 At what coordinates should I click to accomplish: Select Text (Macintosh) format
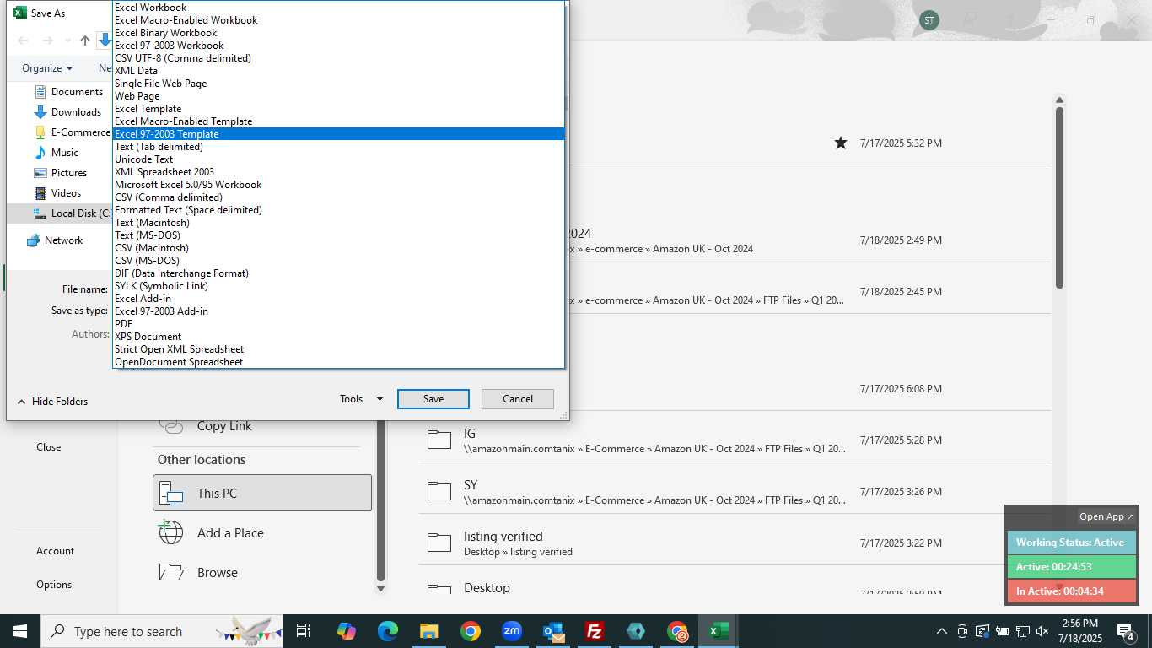tap(338, 223)
